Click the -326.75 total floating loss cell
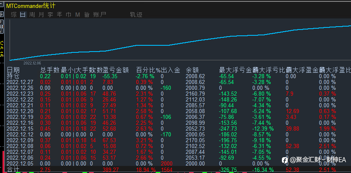The image size is (351, 173). 228,170
